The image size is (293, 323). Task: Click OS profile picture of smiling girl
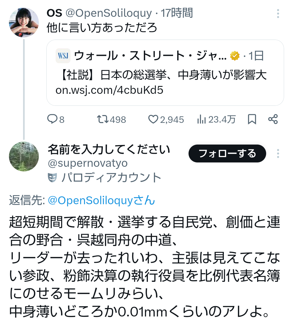24,23
